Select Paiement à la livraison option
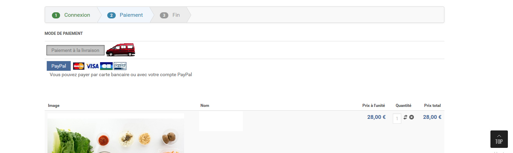Image resolution: width=513 pixels, height=153 pixels. click(75, 50)
